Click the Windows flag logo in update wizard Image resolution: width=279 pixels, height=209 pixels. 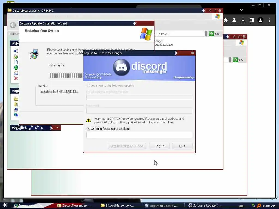146,34
